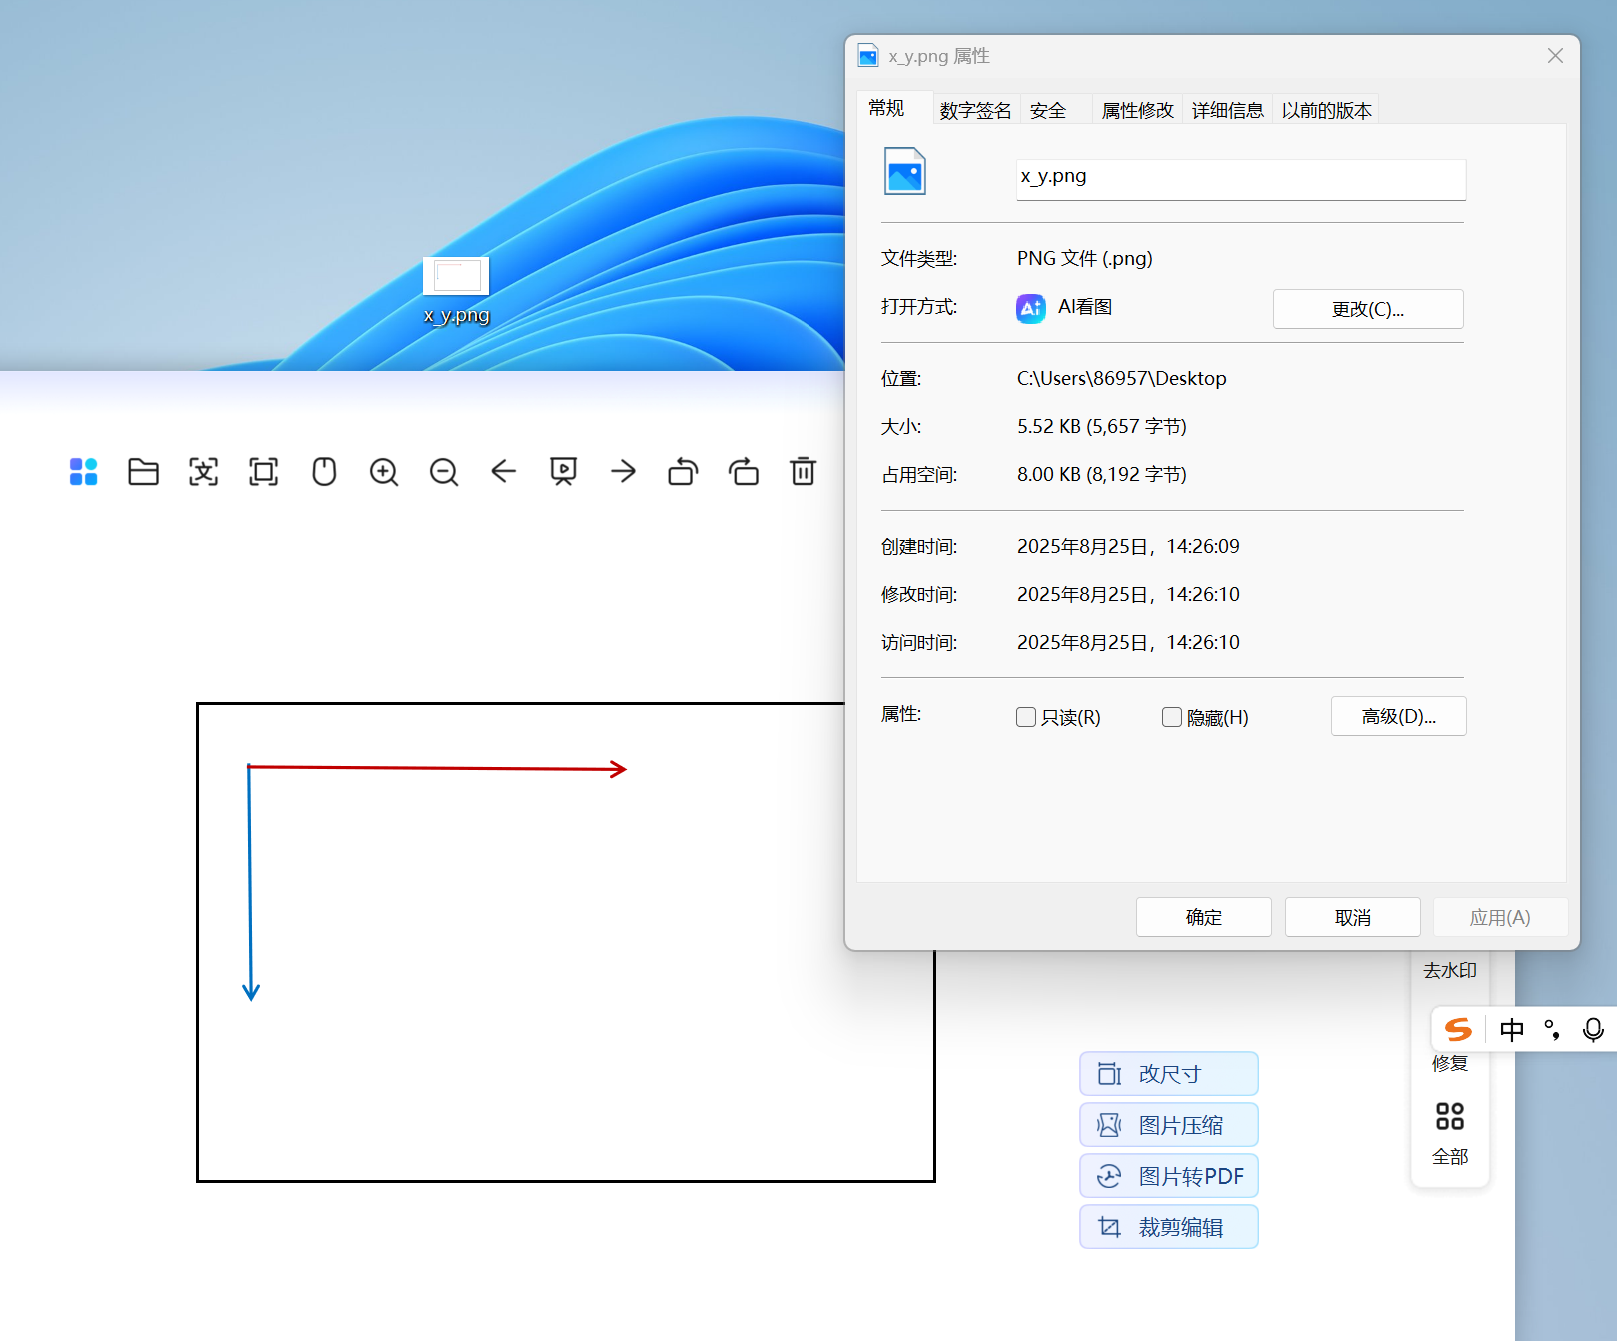Click the punctuation mode icon in IME bar

[1552, 1029]
